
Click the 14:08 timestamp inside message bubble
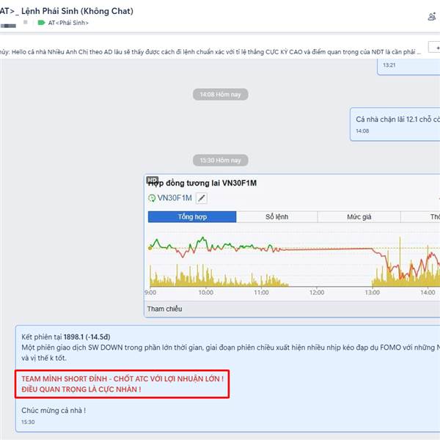[362, 131]
